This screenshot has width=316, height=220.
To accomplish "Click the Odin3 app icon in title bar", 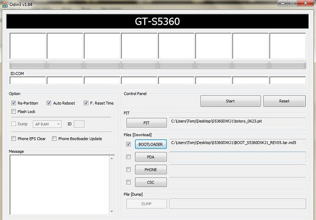I will [x=4, y=4].
